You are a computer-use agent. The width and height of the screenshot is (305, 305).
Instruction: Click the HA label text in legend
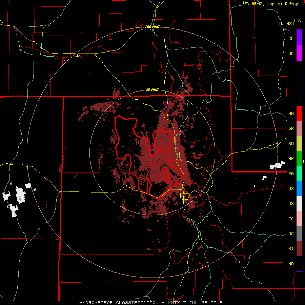pyautogui.click(x=291, y=114)
